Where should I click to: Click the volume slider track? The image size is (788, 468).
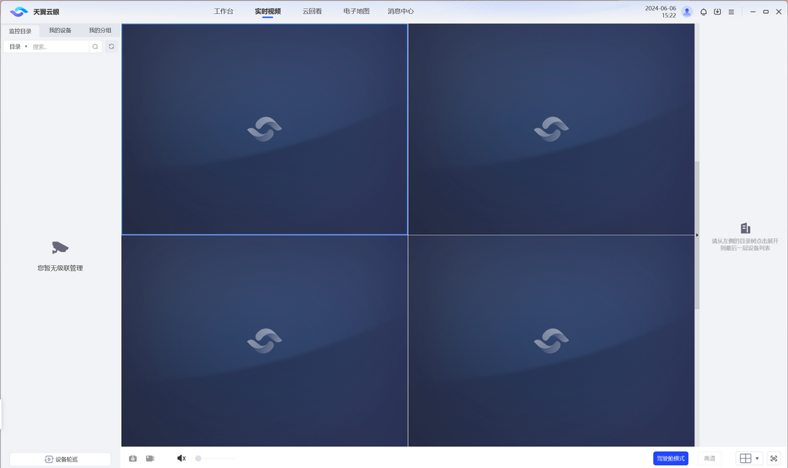tap(217, 459)
